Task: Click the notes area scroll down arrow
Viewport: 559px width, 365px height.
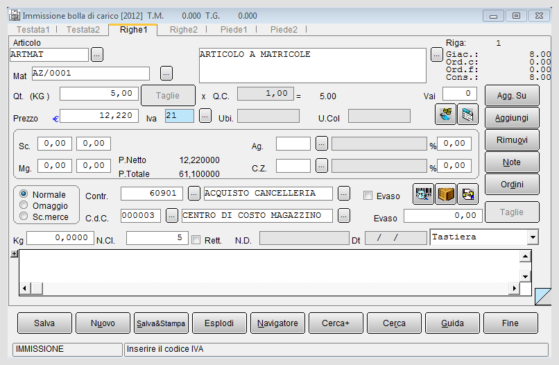Action: (525, 276)
